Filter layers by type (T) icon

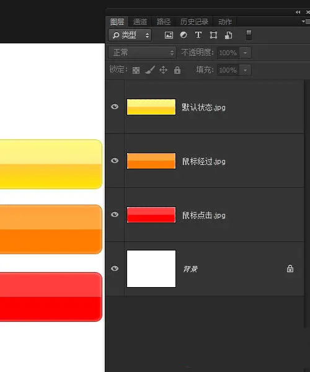tap(198, 35)
